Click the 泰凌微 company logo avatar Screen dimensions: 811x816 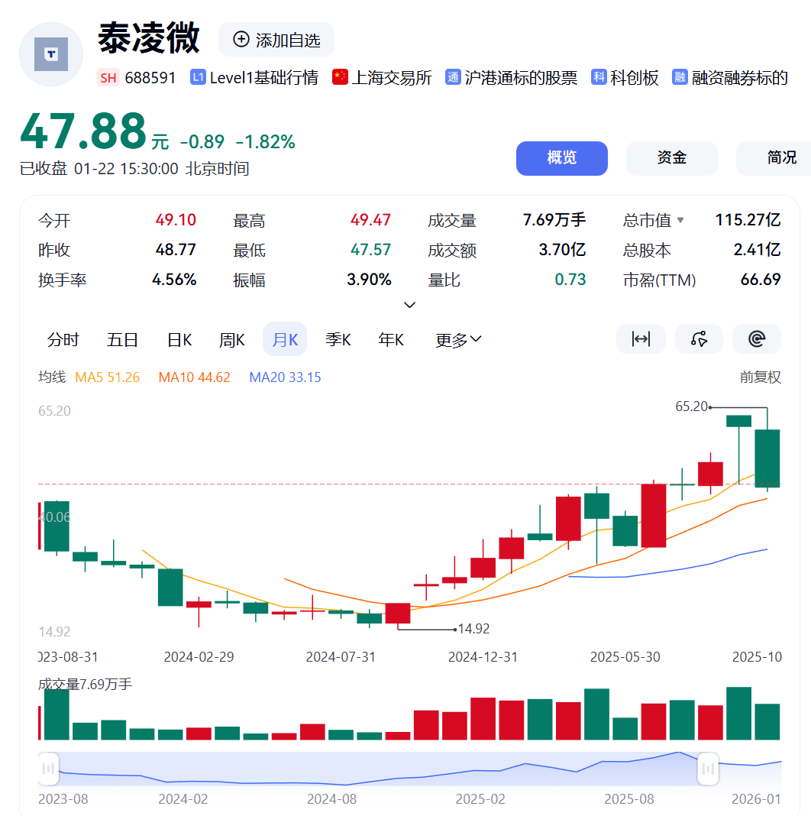[51, 54]
